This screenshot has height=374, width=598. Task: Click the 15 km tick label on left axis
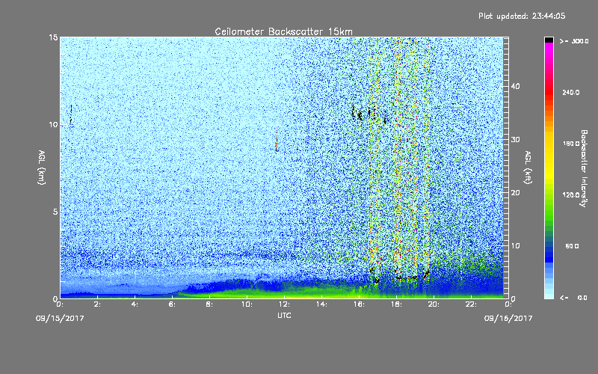[53, 37]
